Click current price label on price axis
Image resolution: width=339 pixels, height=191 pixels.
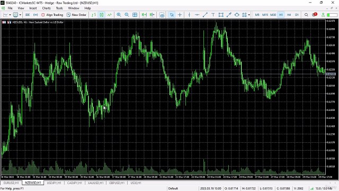[x=331, y=74]
